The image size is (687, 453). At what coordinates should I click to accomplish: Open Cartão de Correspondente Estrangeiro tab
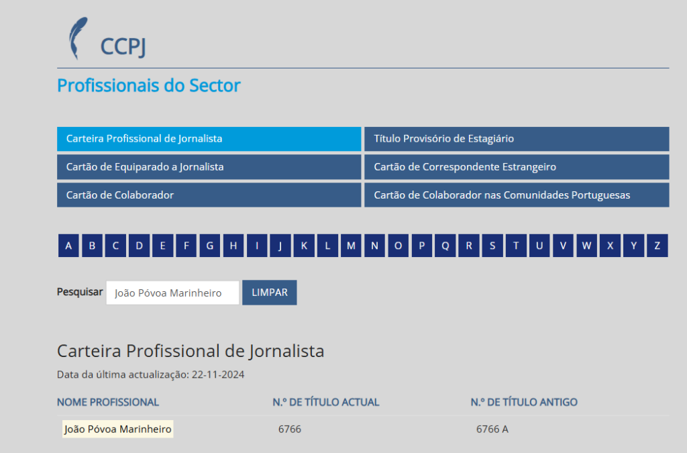coord(516,167)
